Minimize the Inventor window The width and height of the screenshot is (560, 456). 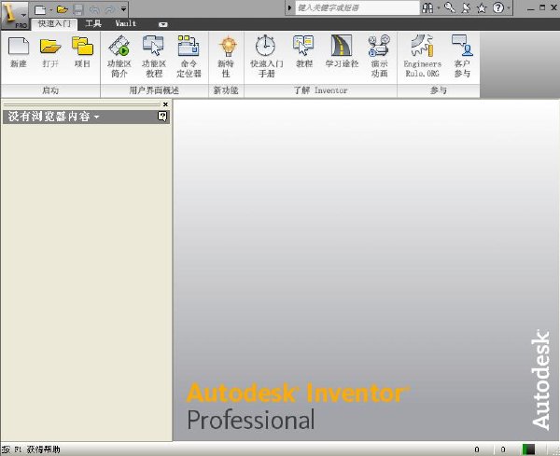click(531, 7)
